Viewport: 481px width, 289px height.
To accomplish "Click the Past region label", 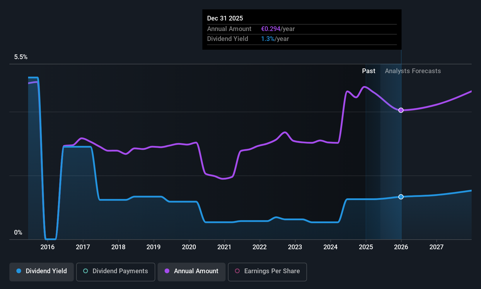I will [369, 71].
